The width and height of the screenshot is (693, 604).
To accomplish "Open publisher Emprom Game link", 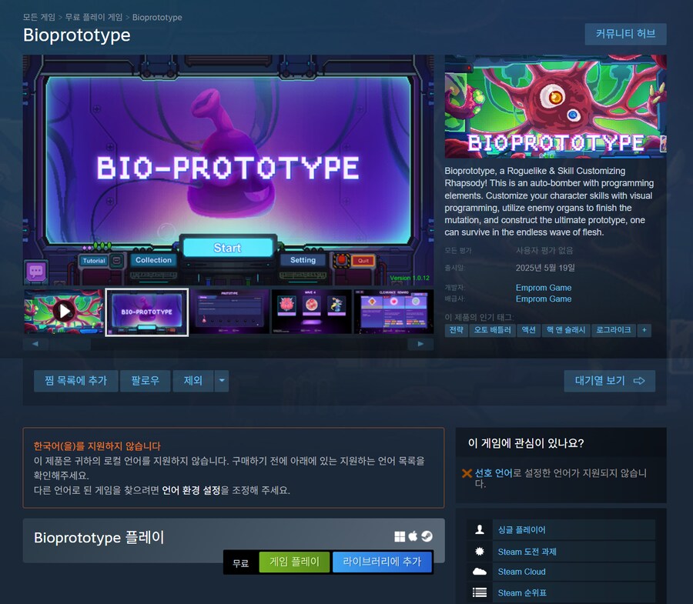I will (x=543, y=299).
